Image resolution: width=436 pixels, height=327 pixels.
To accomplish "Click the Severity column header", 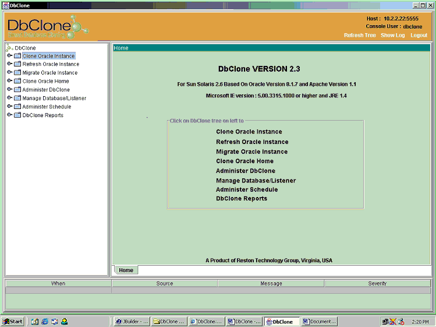I will point(377,283).
